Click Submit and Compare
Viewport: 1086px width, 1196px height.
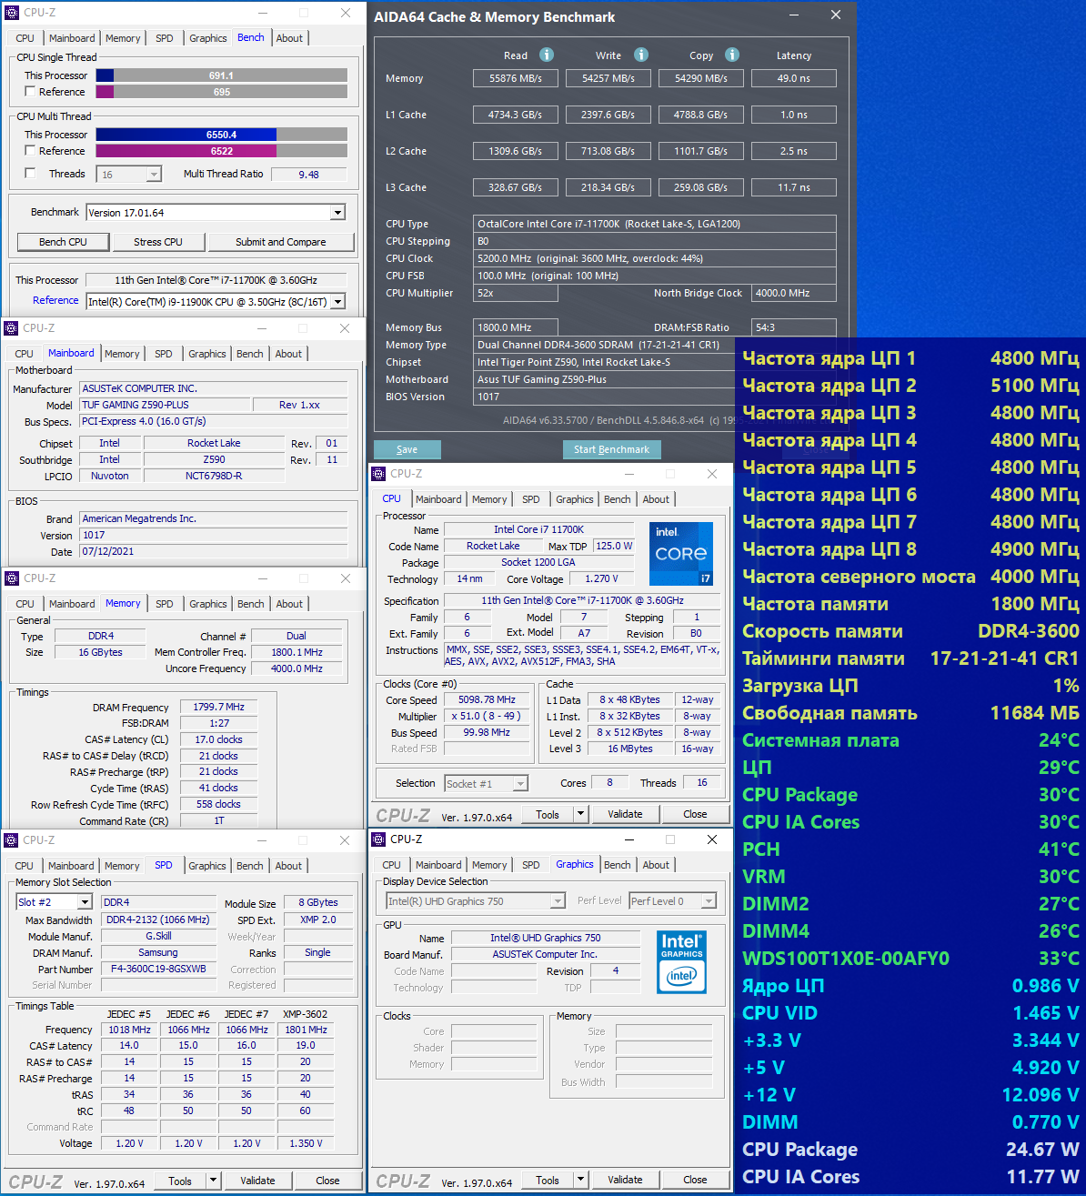pyautogui.click(x=281, y=242)
